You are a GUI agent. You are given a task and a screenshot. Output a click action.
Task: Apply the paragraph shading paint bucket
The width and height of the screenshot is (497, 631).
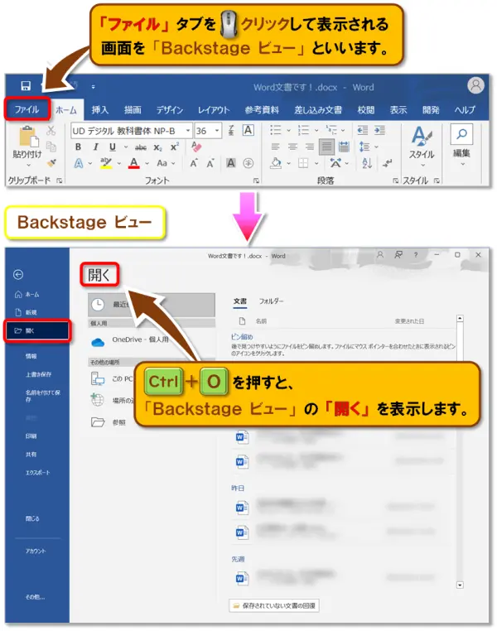(x=276, y=163)
